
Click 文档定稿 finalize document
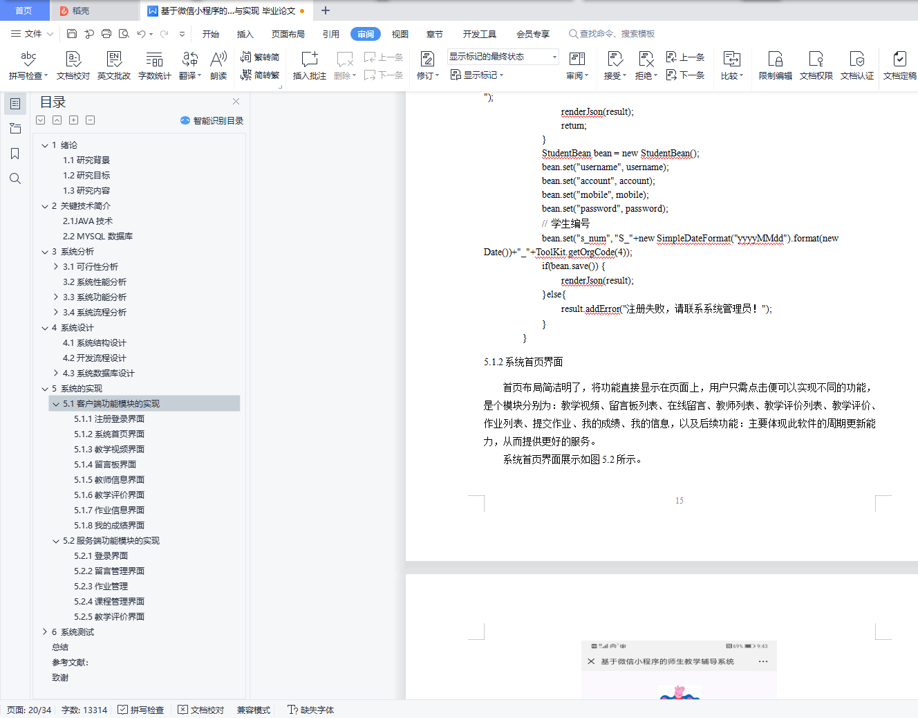tap(900, 66)
